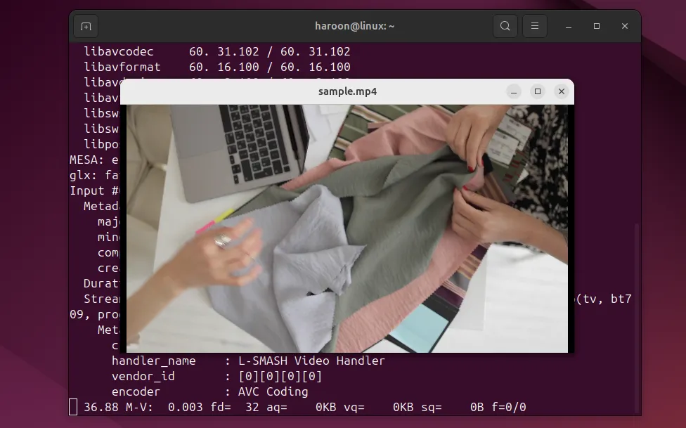Image resolution: width=686 pixels, height=428 pixels.
Task: Click the haroon@linux: ~ terminal title
Action: pyautogui.click(x=354, y=26)
